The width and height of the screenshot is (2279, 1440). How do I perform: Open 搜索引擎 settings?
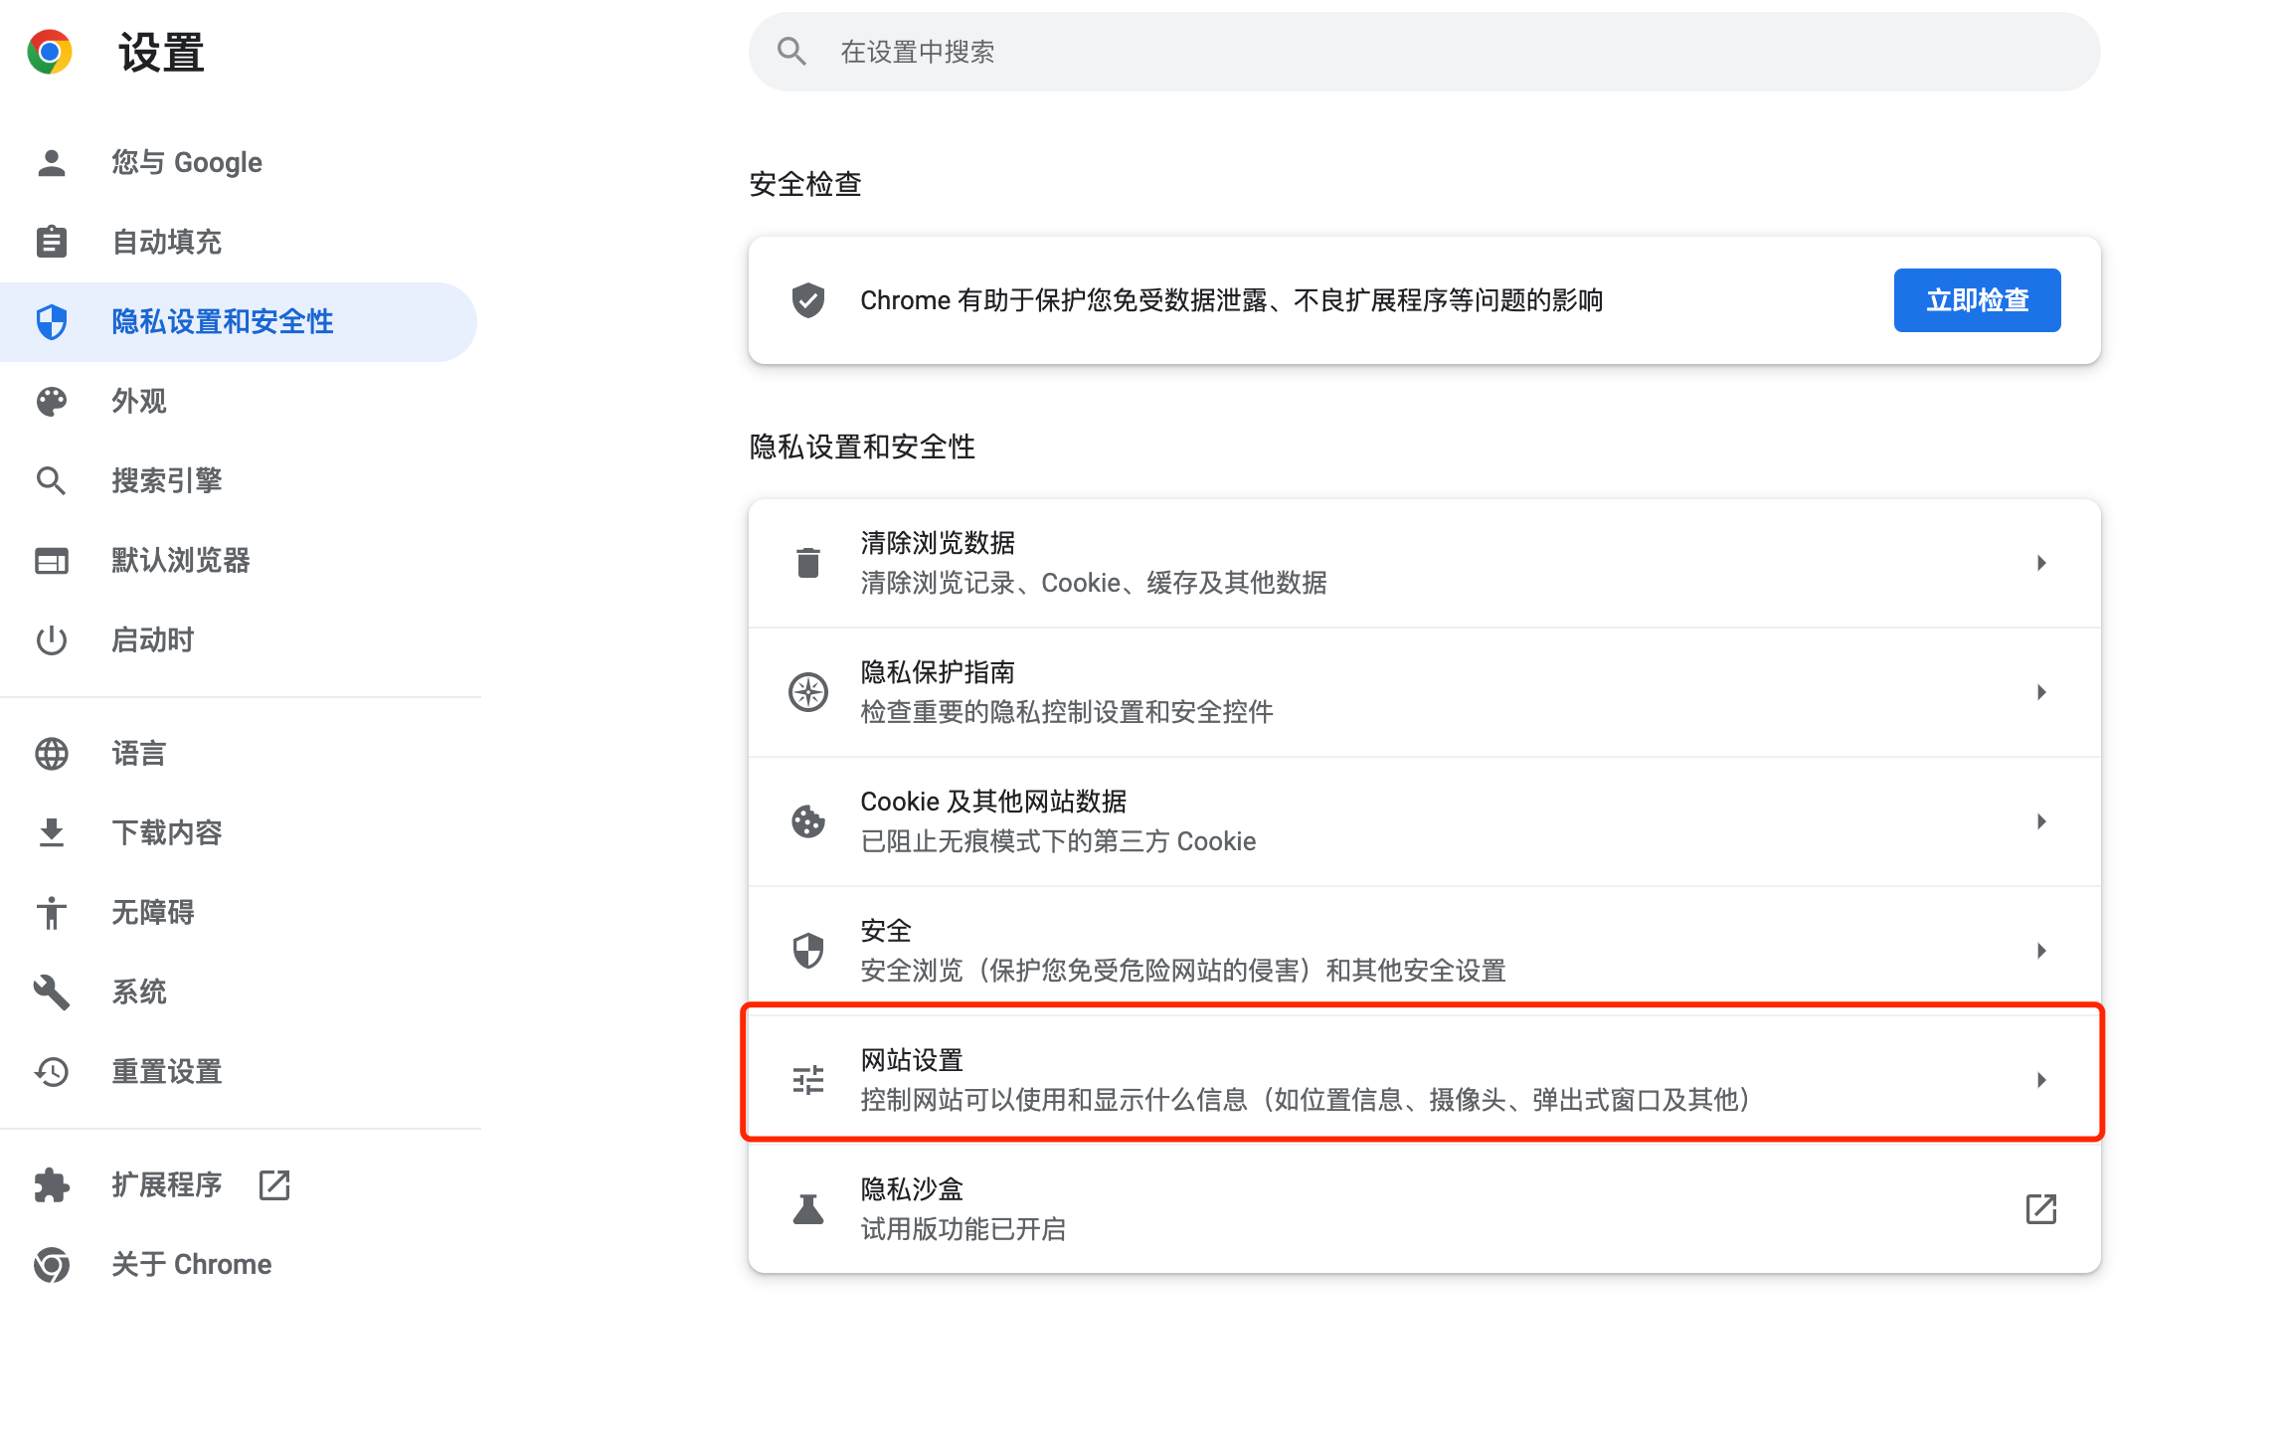pyautogui.click(x=239, y=480)
